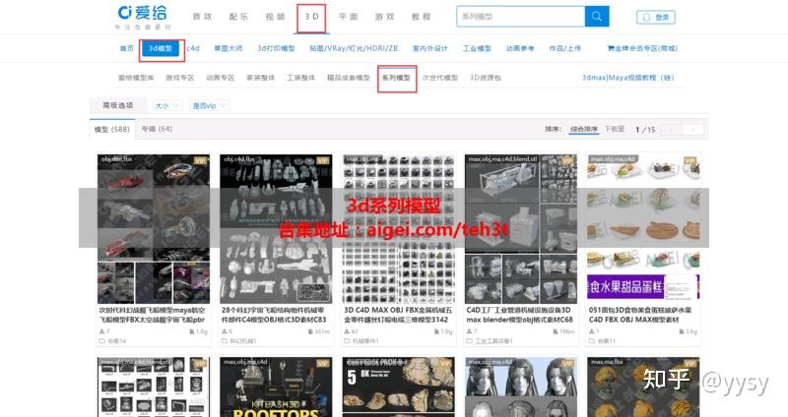788x417 pixels.
Task: Go to the previous results page arrow
Action: 672,130
